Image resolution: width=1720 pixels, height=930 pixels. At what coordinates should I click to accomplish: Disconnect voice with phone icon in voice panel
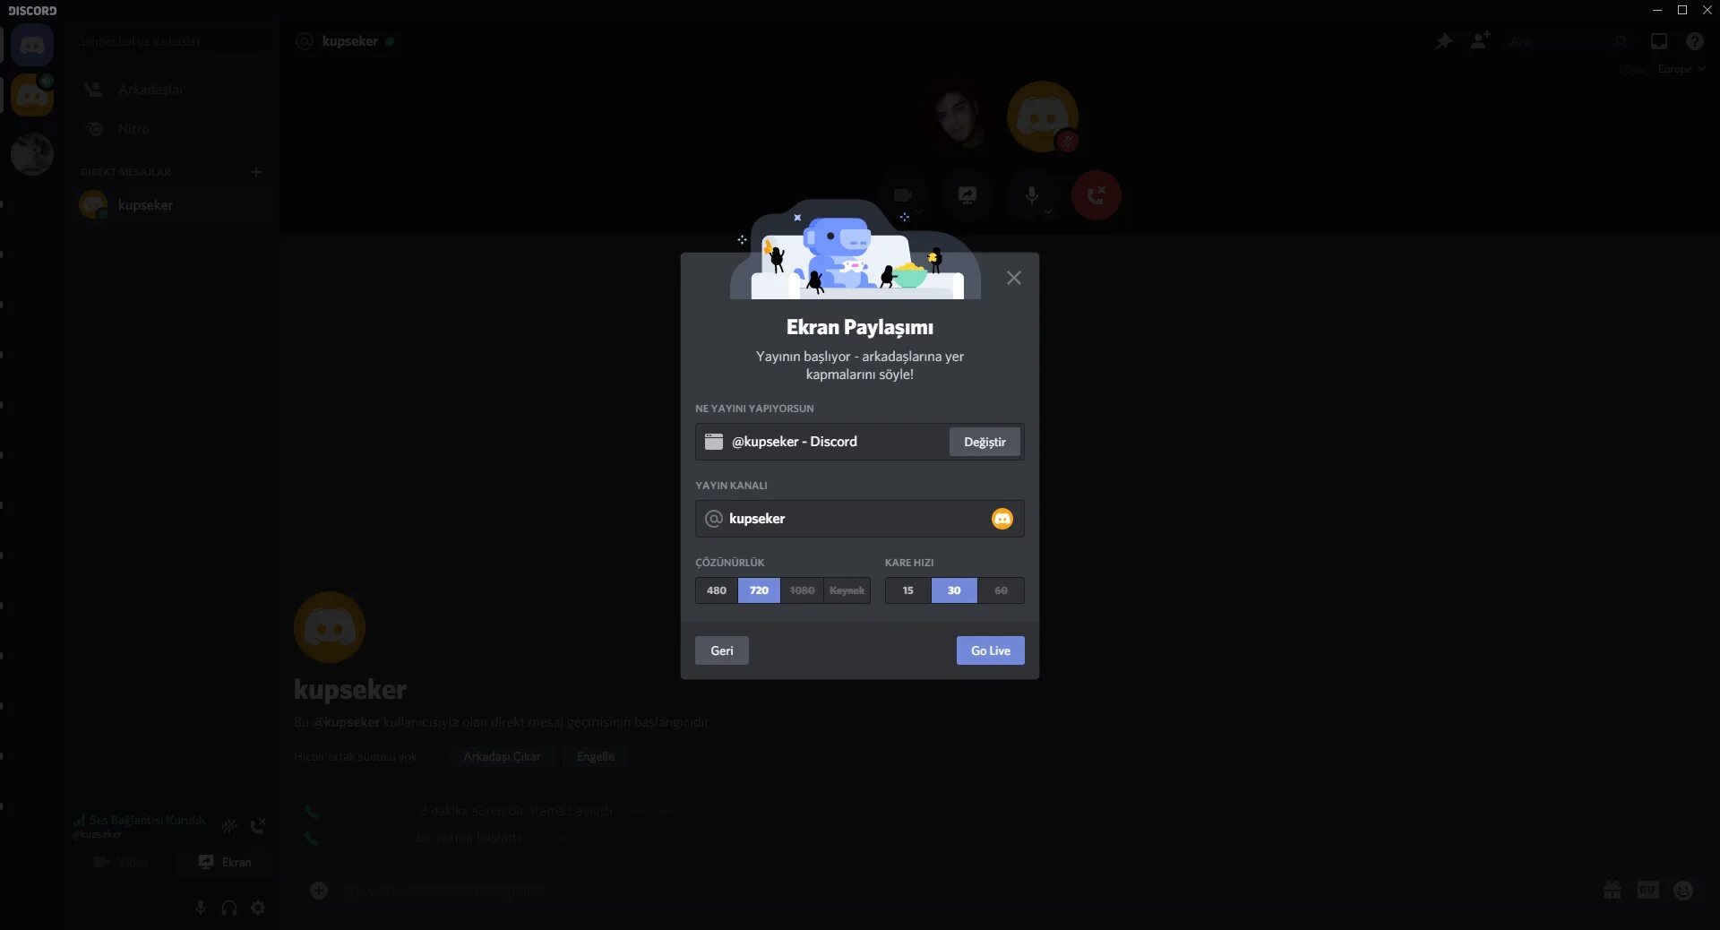(x=258, y=826)
